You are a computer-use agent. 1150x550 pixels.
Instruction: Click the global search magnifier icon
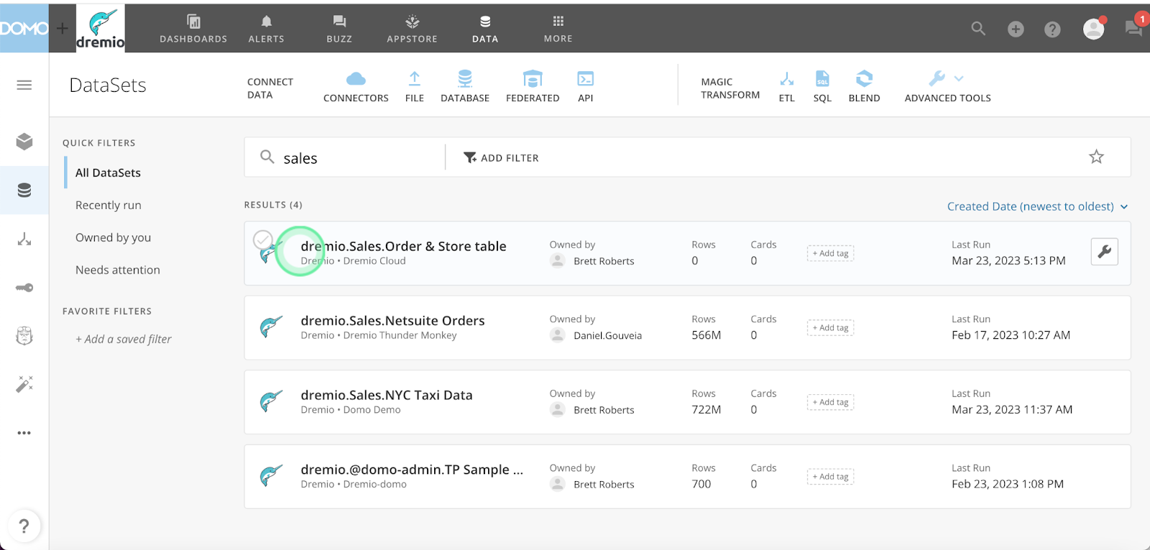coord(978,29)
